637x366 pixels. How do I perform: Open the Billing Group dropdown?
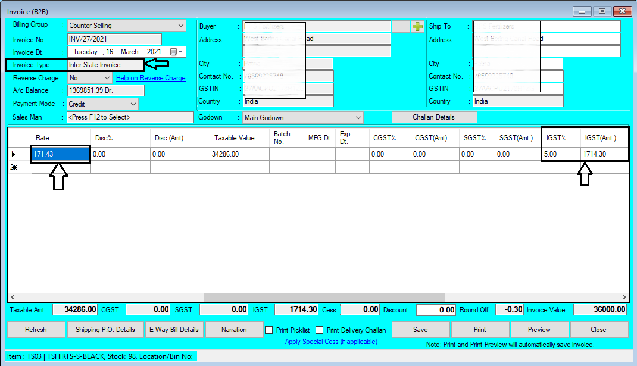[x=180, y=25]
